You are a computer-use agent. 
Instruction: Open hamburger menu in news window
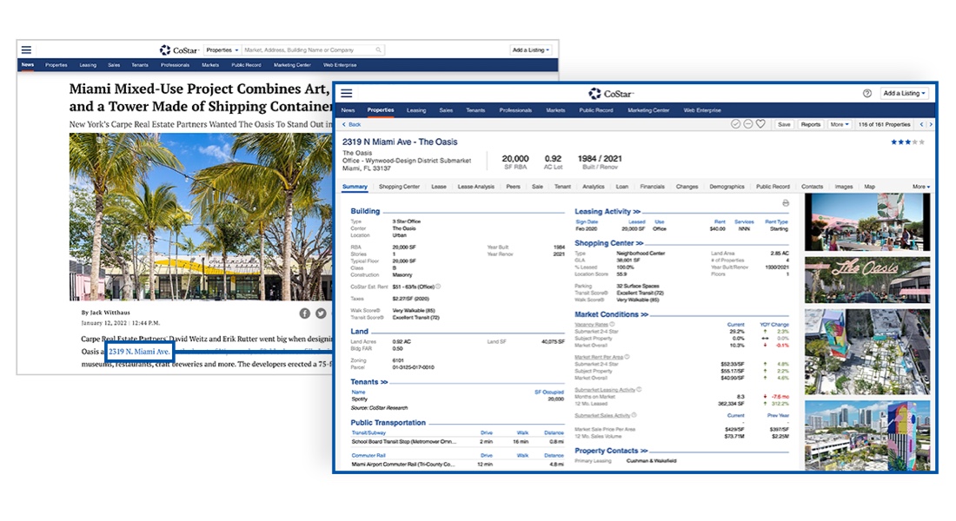[x=26, y=50]
